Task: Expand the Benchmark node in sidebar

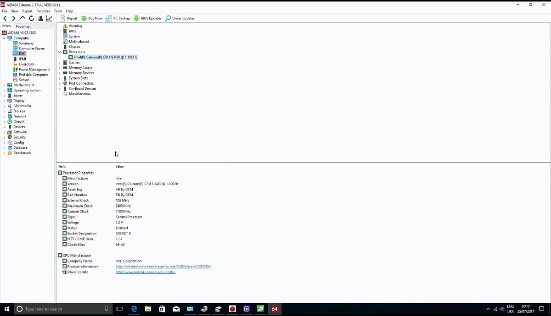Action: coord(4,153)
